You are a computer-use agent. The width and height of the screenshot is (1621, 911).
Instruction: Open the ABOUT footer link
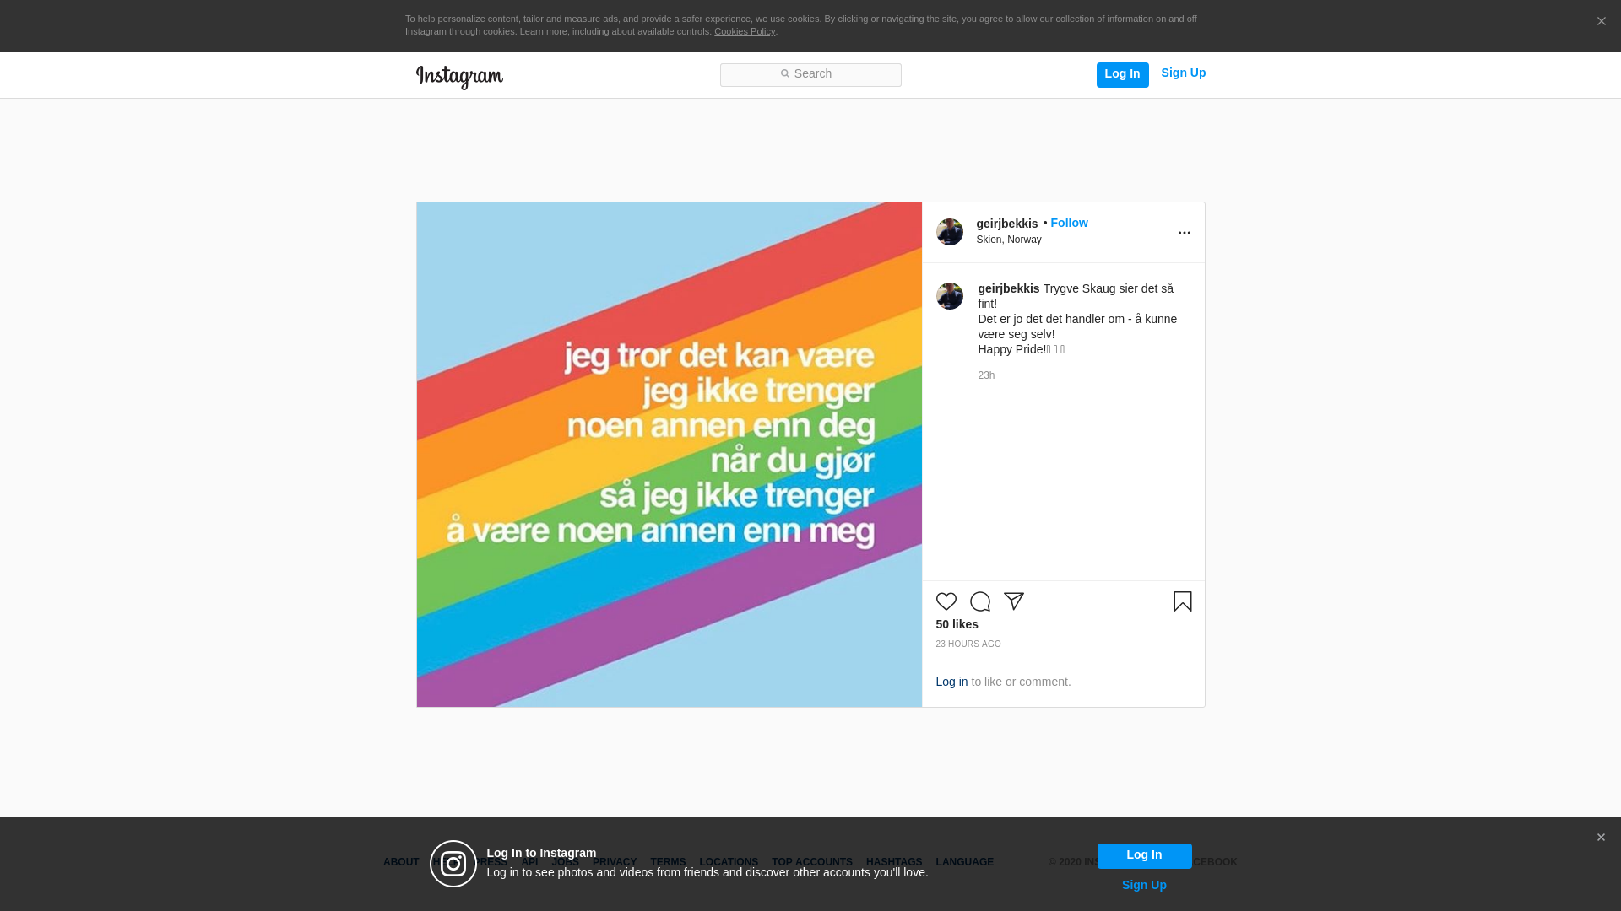pos(401,862)
